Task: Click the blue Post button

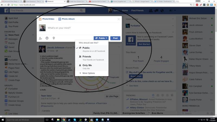Action: pyautogui.click(x=115, y=38)
